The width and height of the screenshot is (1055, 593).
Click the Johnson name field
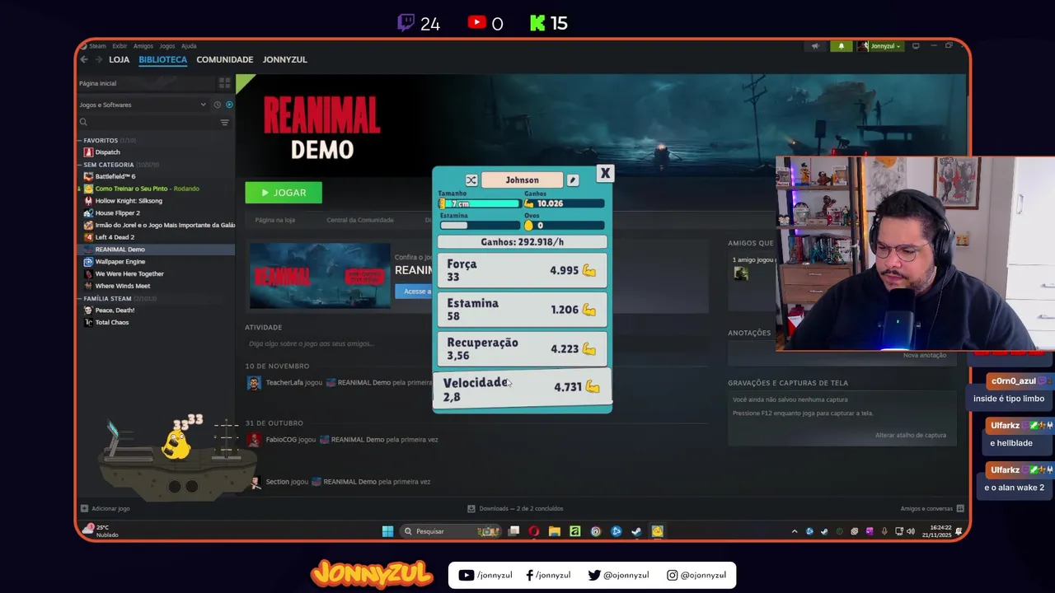522,180
